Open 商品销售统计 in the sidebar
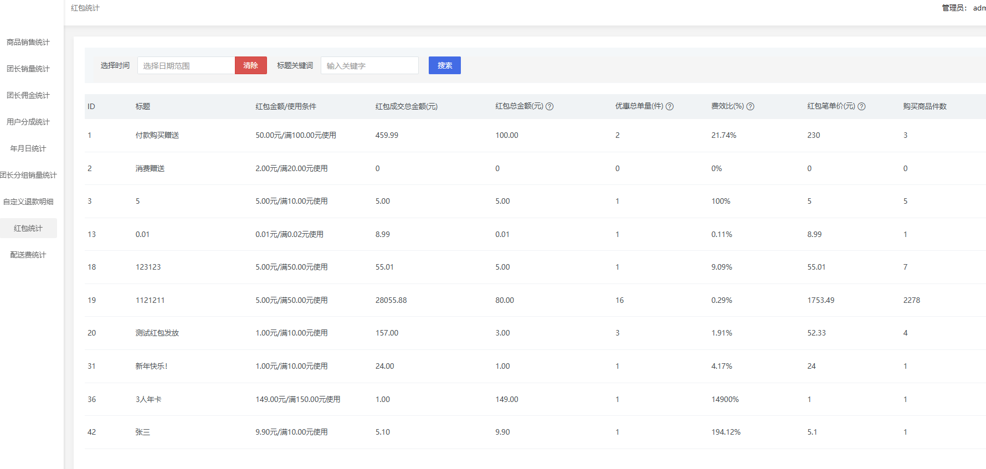The image size is (986, 469). coord(28,42)
